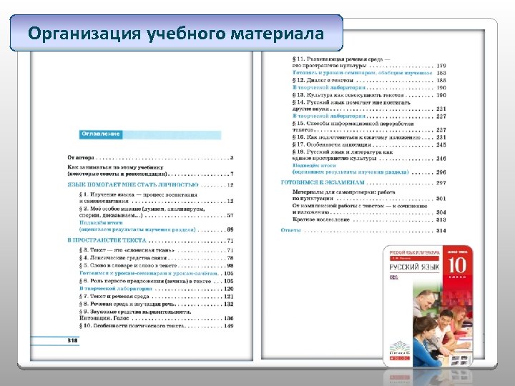
Task: Click page number 318 in footer
Action: tap(72, 341)
